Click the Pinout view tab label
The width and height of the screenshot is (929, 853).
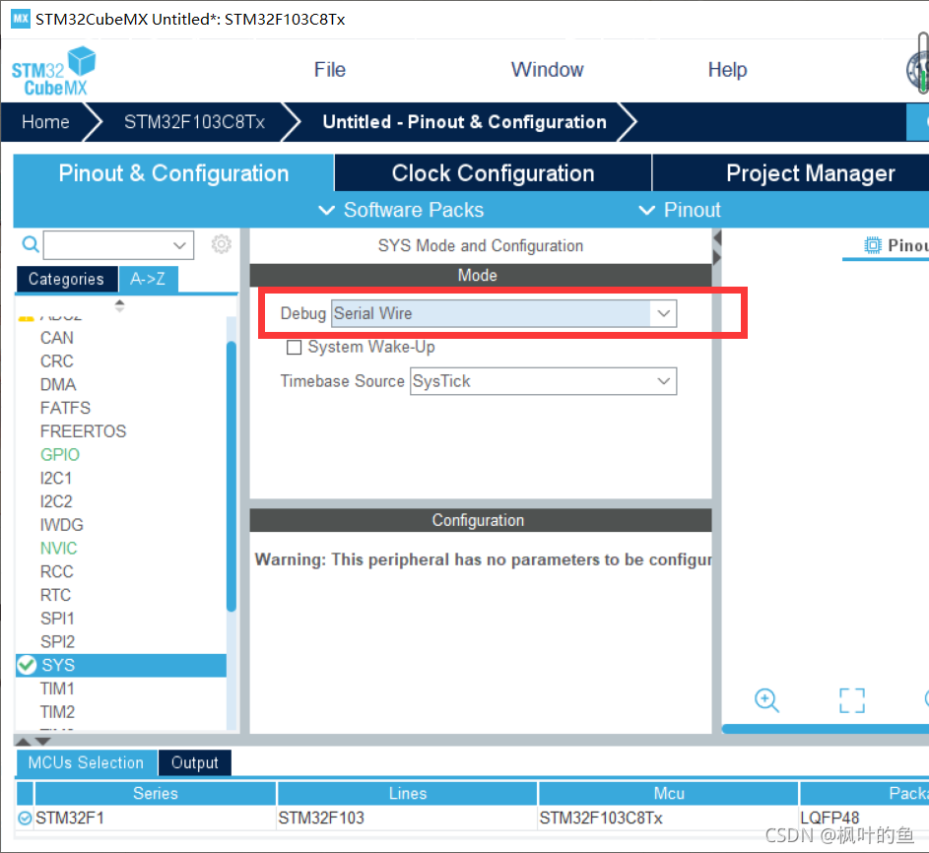coord(907,245)
